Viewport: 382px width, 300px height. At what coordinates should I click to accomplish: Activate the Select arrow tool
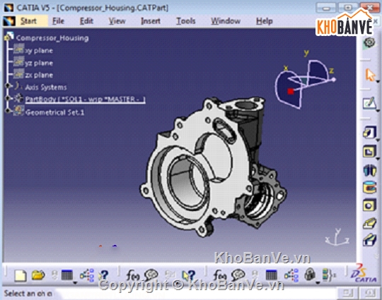click(x=370, y=75)
